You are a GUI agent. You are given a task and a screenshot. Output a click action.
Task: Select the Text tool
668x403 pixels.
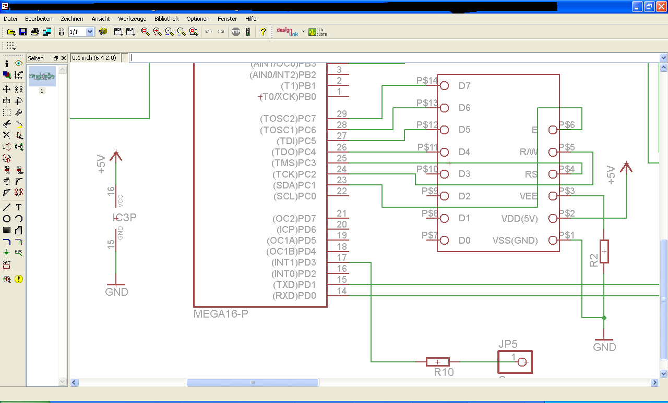pyautogui.click(x=19, y=207)
